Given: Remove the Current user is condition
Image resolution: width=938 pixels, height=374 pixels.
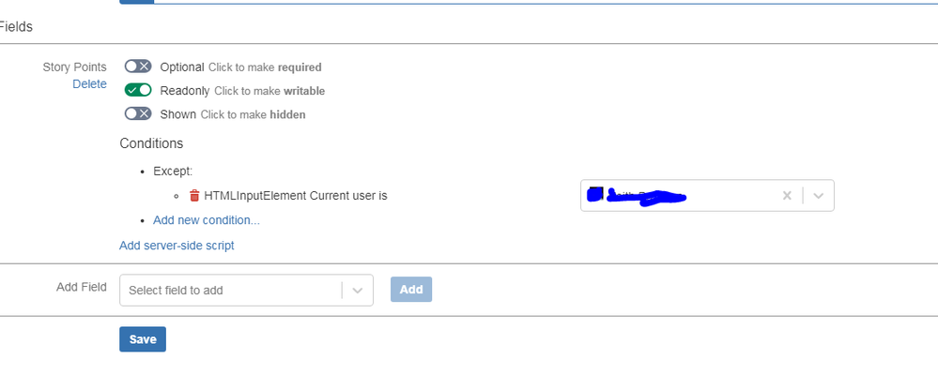Looking at the screenshot, I should click(x=193, y=195).
